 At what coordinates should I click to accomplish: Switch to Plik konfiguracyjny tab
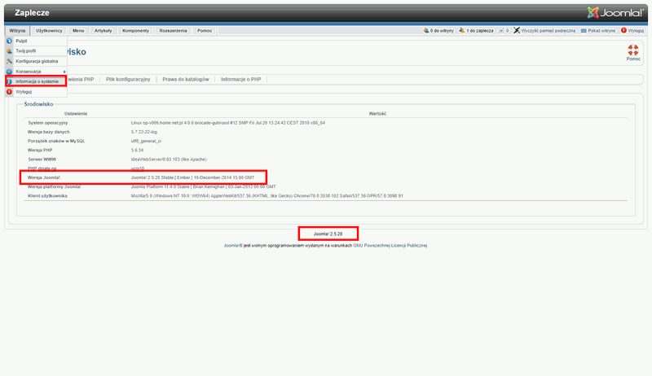pyautogui.click(x=128, y=79)
